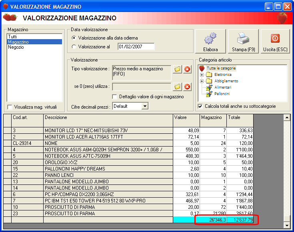Viewport: 294px width, 232px height.
Task: Expand the Abbigliamento category node
Action: tap(202, 81)
